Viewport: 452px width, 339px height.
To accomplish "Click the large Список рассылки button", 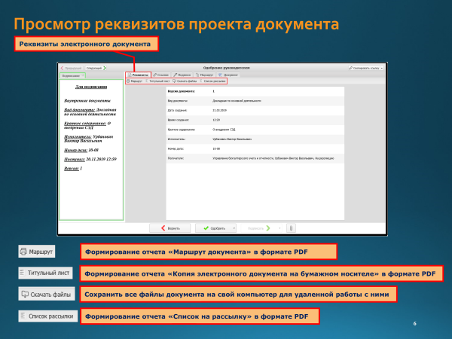I will (x=47, y=316).
